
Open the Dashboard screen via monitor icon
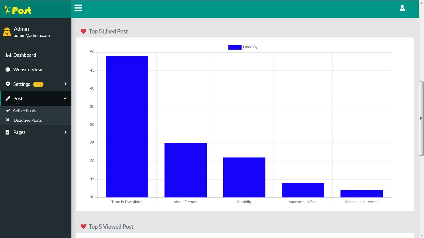coord(8,55)
